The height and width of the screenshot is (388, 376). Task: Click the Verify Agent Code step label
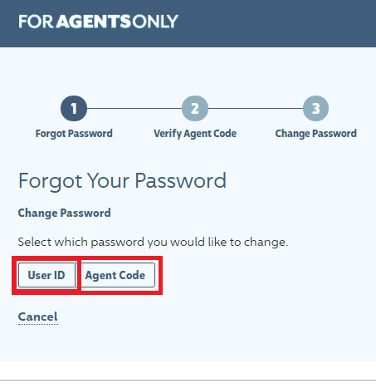point(195,134)
